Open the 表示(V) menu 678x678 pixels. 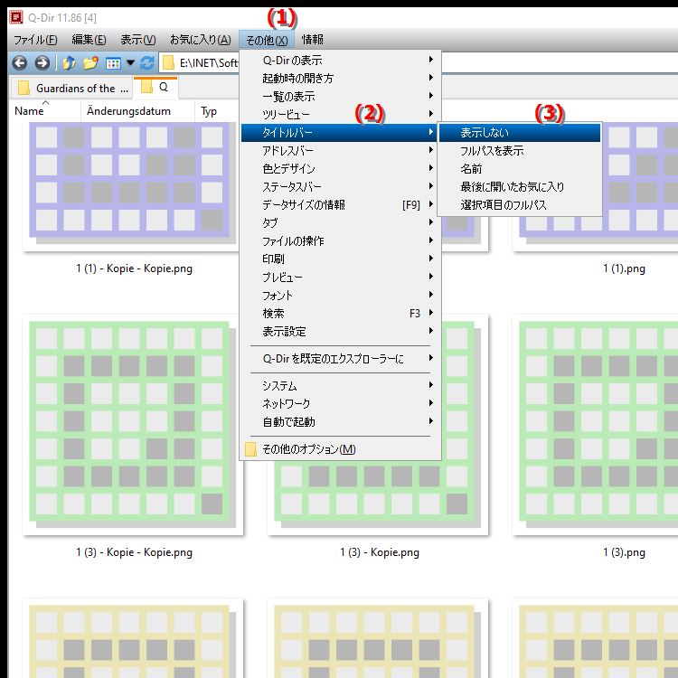[x=138, y=40]
